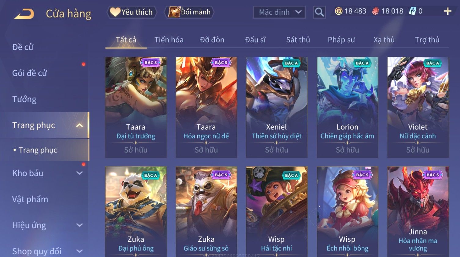Click the red ruby currency icon
This screenshot has width=460, height=257.
375,11
